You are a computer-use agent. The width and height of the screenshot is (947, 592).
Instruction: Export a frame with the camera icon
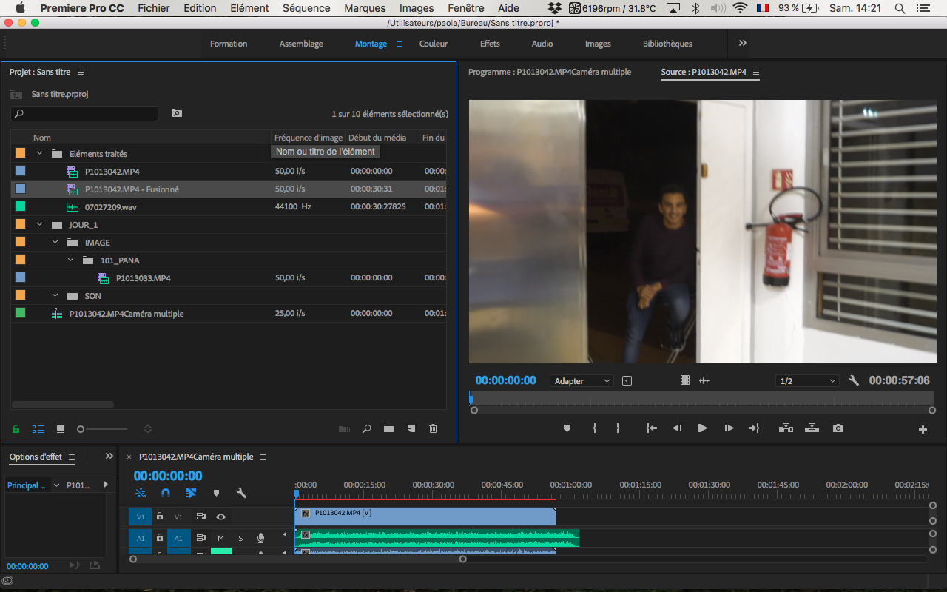(838, 428)
